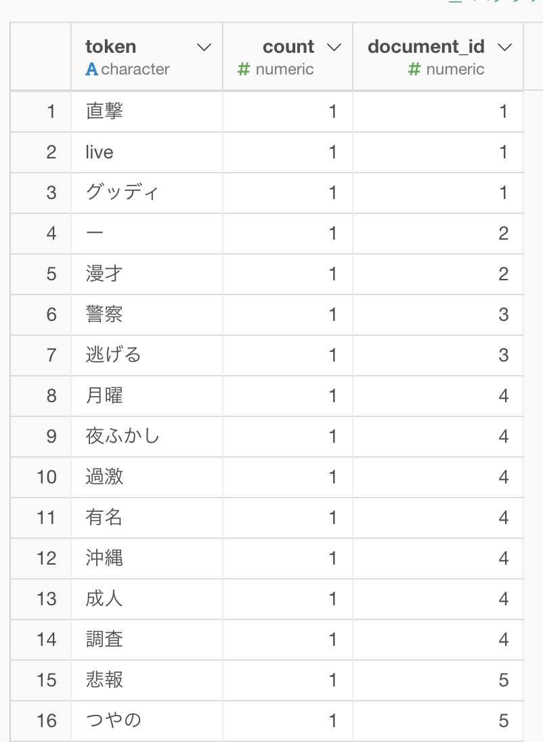The image size is (543, 742).
Task: Select the count column header
Action: tap(288, 56)
